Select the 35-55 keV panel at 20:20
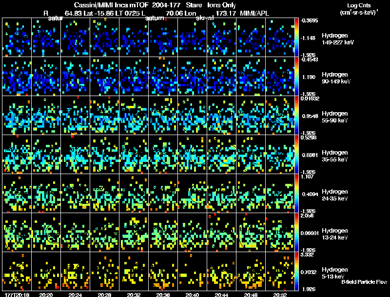 [46, 155]
